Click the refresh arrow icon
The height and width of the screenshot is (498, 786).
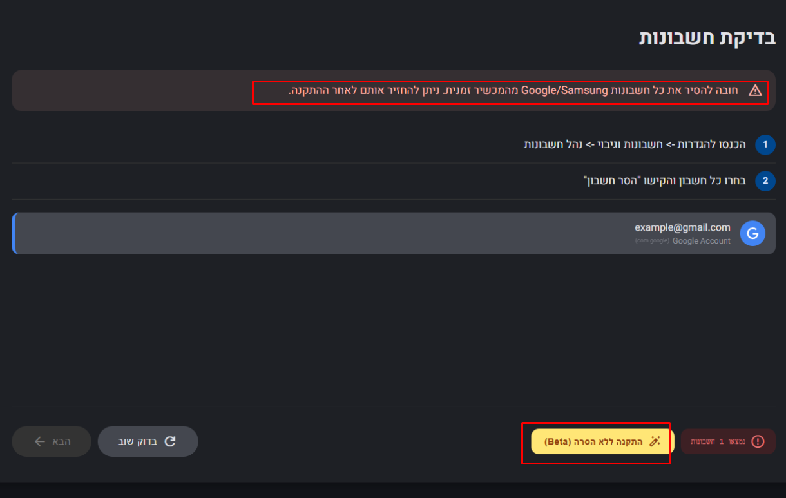tap(170, 441)
